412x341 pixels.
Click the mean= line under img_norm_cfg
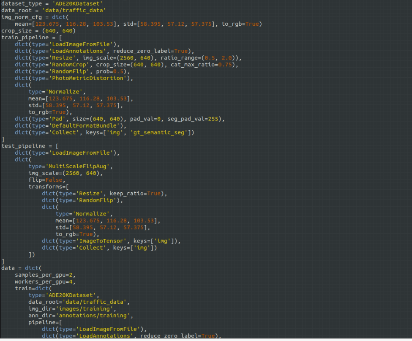(139, 24)
